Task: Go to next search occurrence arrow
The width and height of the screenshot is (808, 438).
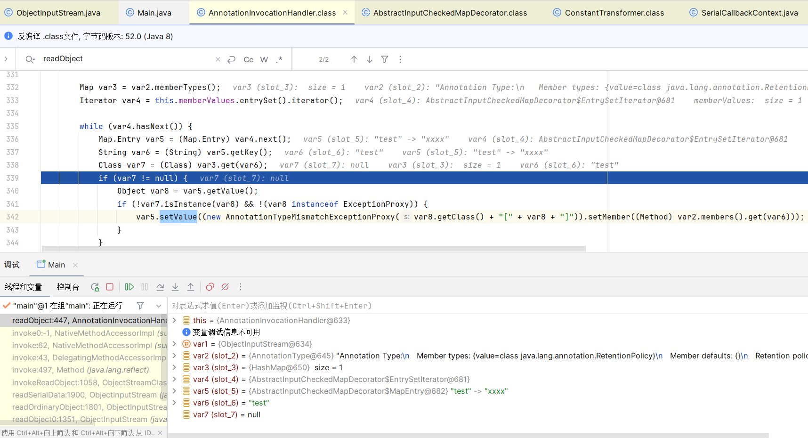Action: coord(370,59)
